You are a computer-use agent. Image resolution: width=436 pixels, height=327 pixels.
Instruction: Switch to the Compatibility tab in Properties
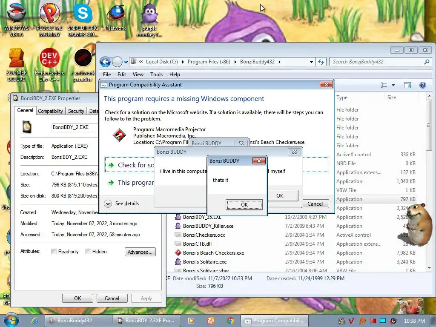coord(50,111)
